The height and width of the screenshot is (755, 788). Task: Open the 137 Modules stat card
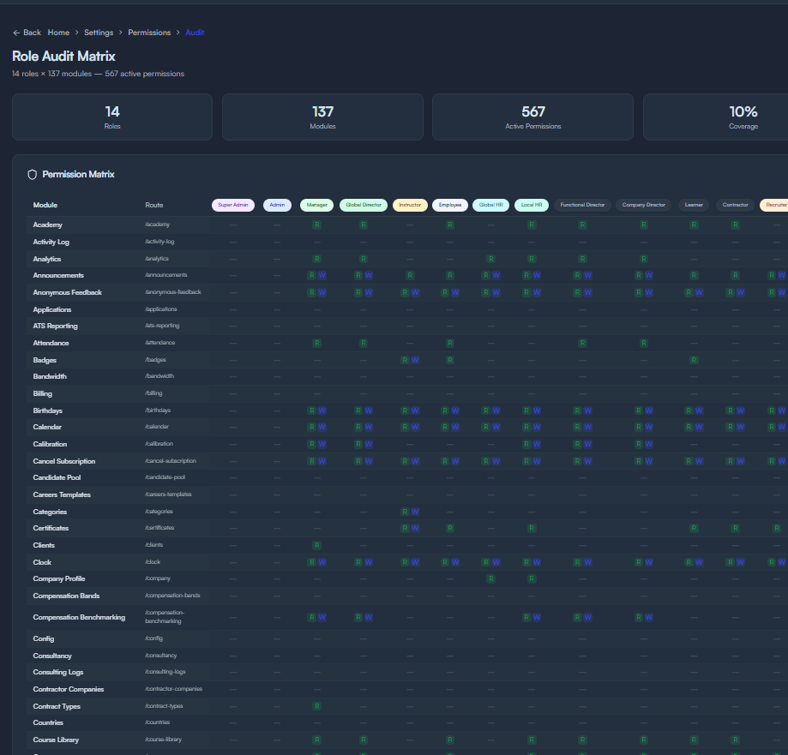[x=322, y=117]
